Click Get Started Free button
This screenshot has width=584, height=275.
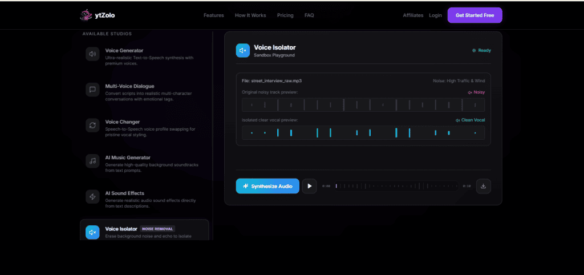475,15
